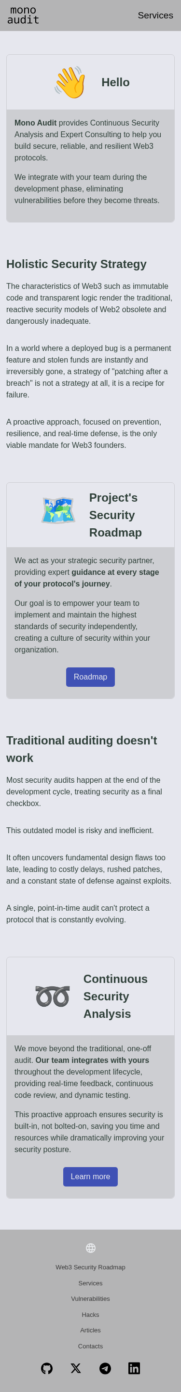Click the Continuous Security Analysis heading
This screenshot has height=1392, width=181.
click(115, 997)
